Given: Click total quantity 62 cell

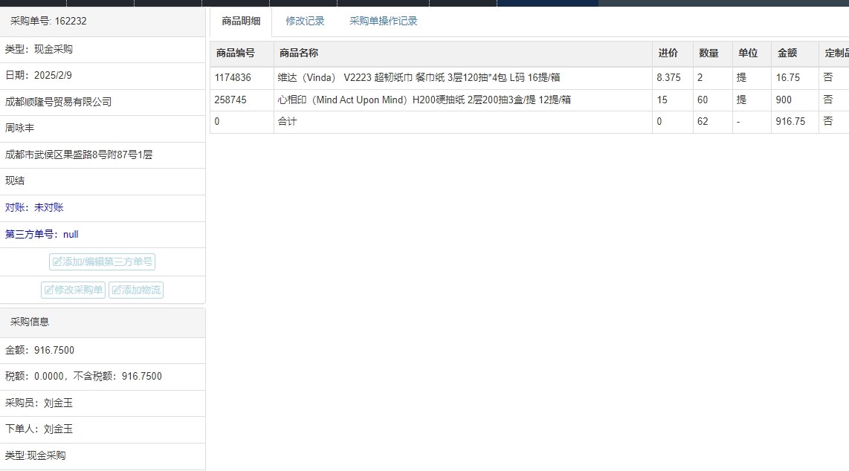Looking at the screenshot, I should [712, 122].
